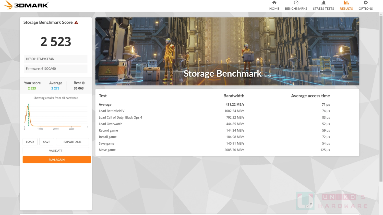Click the Your score value 2 523

[x=32, y=88]
